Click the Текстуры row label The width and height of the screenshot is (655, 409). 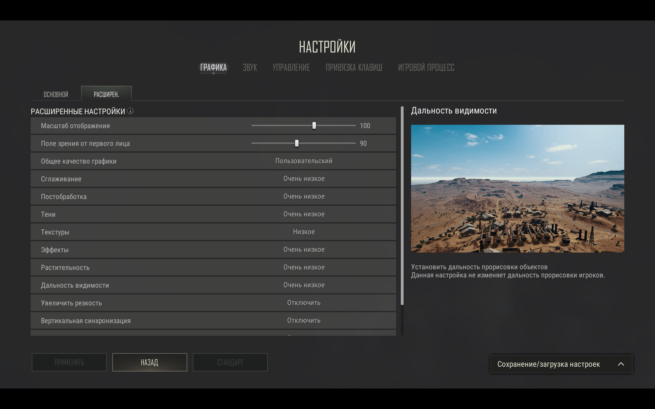55,232
